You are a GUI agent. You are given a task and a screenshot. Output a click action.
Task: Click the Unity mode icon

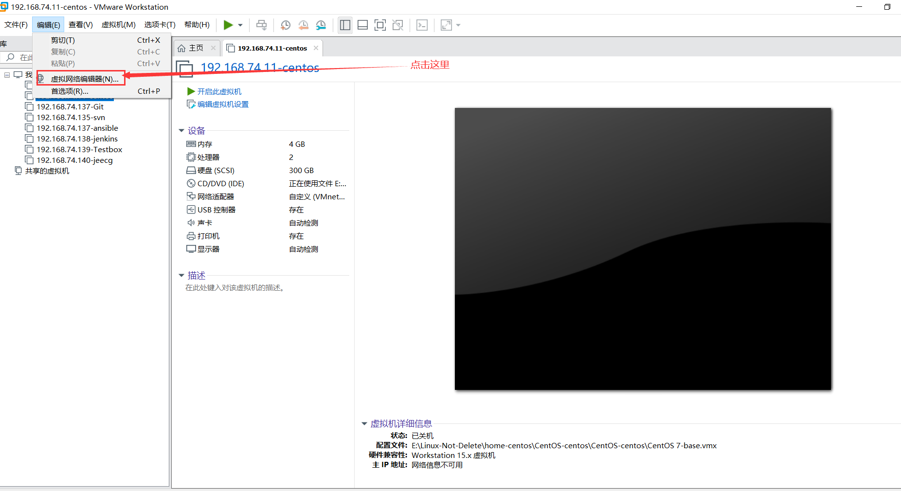[x=397, y=25]
